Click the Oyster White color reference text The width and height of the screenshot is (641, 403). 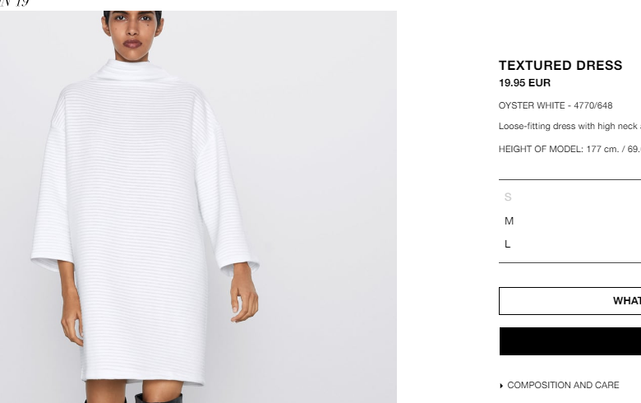pyautogui.click(x=556, y=105)
